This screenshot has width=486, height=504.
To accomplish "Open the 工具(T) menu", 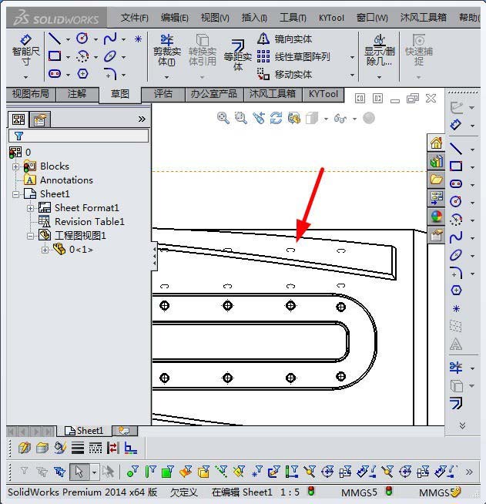I will coord(293,18).
